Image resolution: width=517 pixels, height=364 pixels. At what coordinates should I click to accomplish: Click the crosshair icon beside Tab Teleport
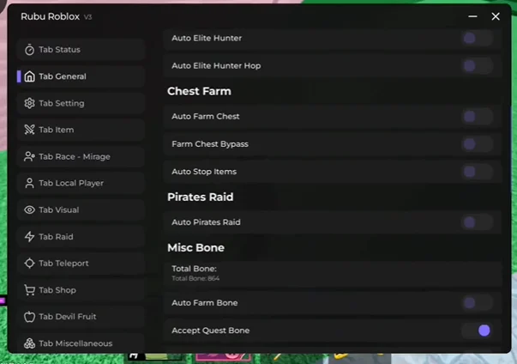pyautogui.click(x=29, y=264)
